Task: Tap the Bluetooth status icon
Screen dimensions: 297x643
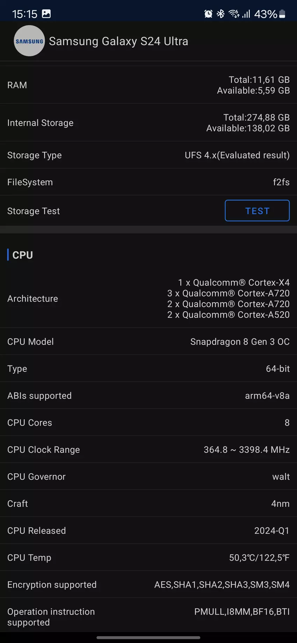Action: [220, 14]
